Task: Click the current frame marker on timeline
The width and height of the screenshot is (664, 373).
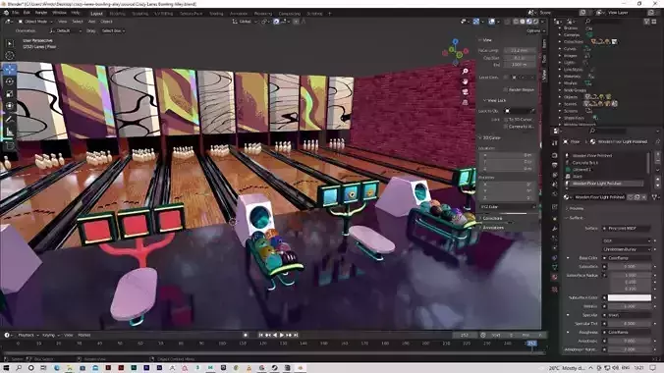Action: [x=531, y=343]
